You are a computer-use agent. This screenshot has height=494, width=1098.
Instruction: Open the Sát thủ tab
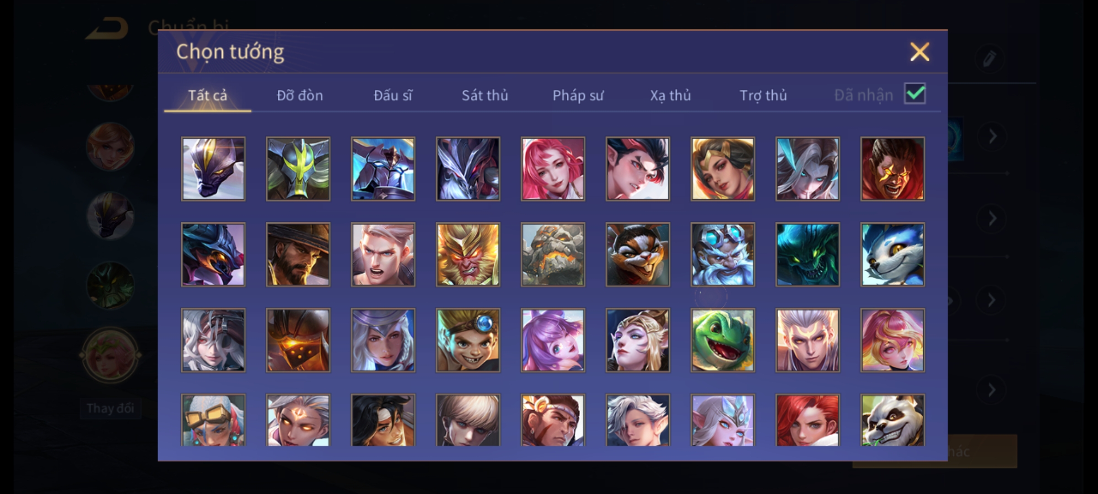[484, 95]
